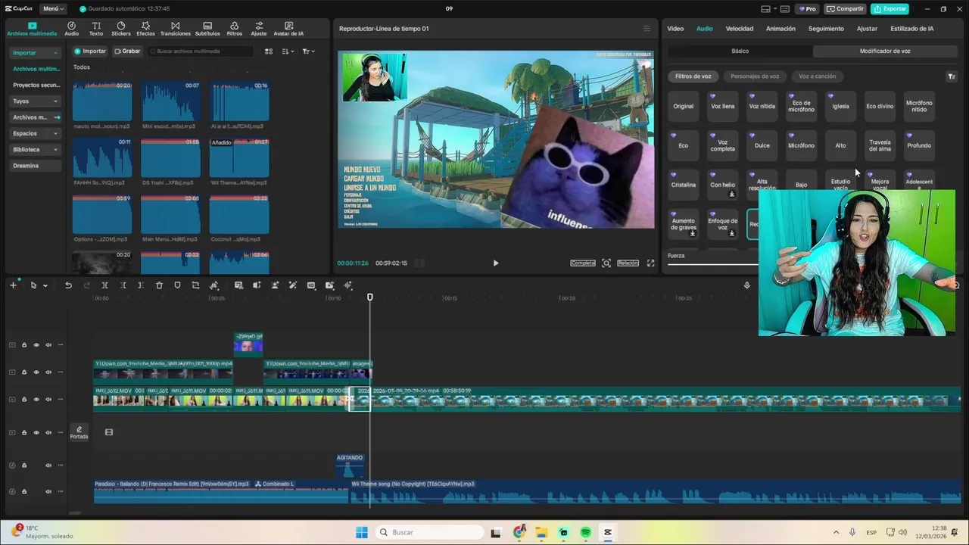The width and height of the screenshot is (969, 545).
Task: Click the redo arrow in timeline toolbar
Action: [86, 285]
